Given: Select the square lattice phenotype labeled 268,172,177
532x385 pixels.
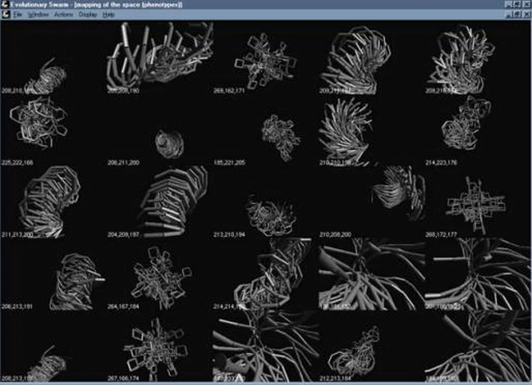Looking at the screenshot, I should tap(475, 204).
